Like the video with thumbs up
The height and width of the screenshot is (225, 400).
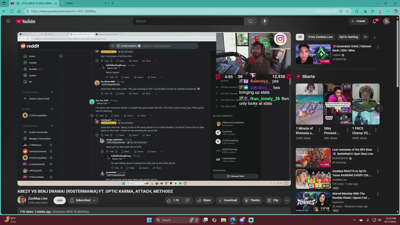click(173, 200)
